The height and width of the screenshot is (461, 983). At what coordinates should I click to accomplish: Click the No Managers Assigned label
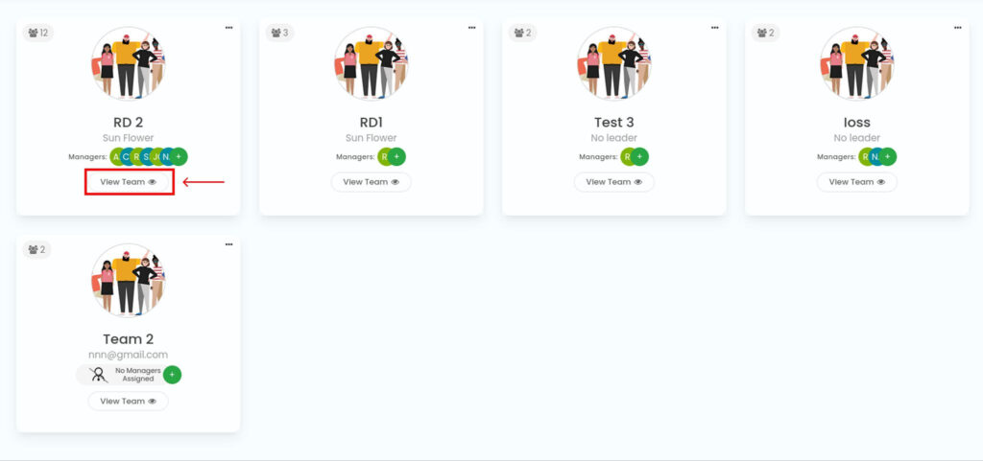click(x=138, y=375)
